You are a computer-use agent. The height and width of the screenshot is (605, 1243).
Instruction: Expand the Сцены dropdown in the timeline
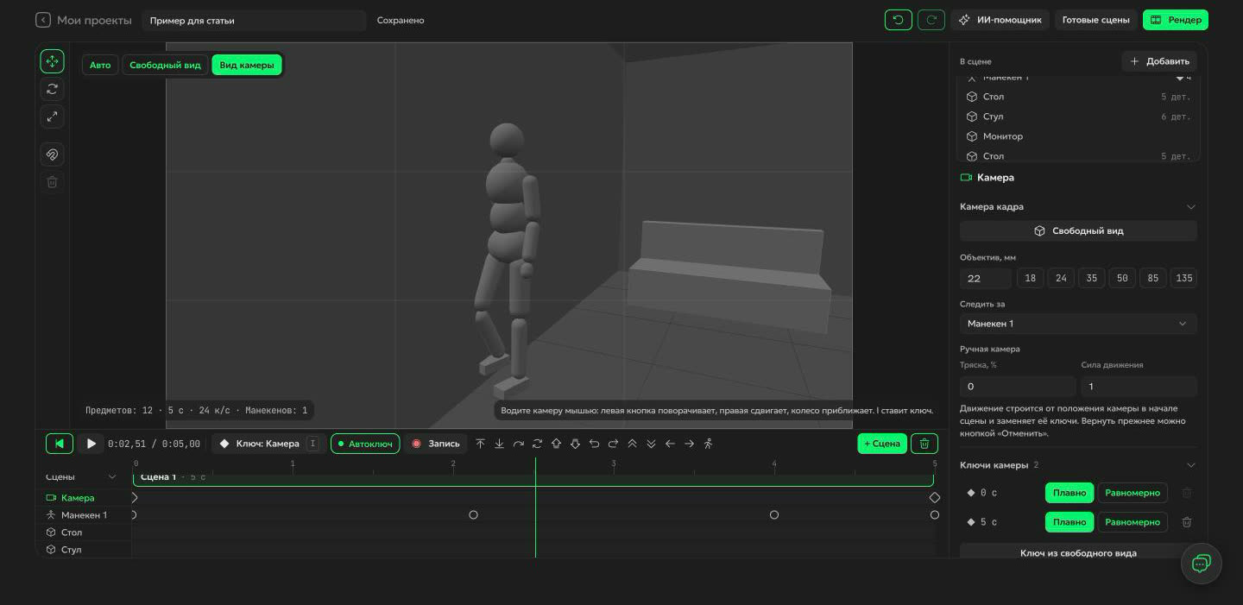[x=112, y=477]
